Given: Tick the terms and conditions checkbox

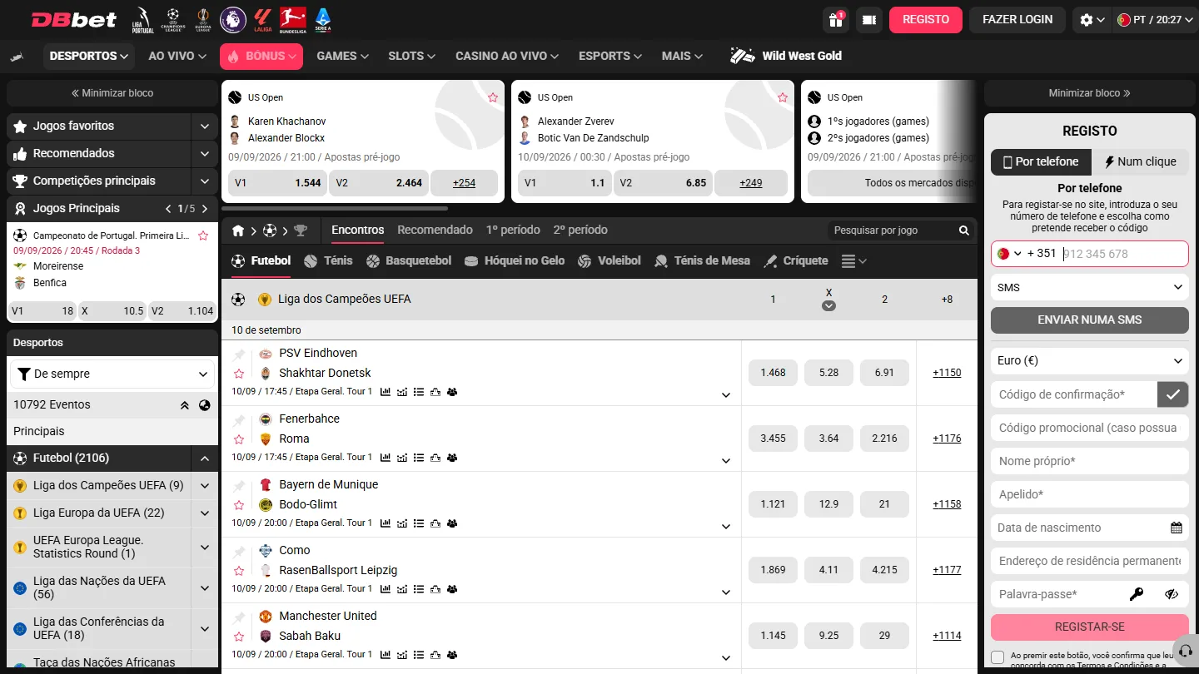Looking at the screenshot, I should (998, 657).
